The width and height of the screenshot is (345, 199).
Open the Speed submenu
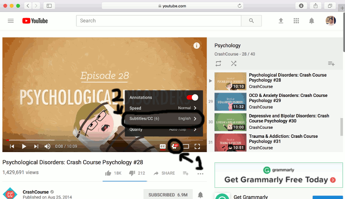pos(163,108)
